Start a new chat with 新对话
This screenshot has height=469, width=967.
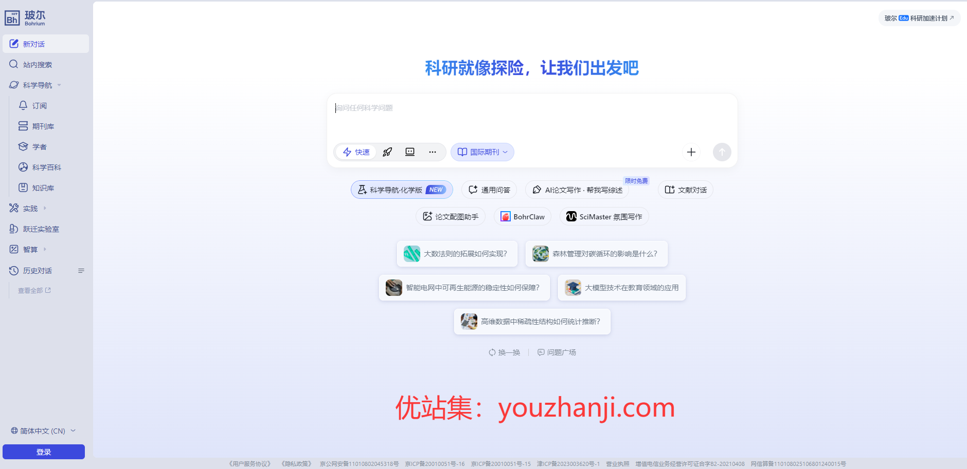[x=46, y=44]
